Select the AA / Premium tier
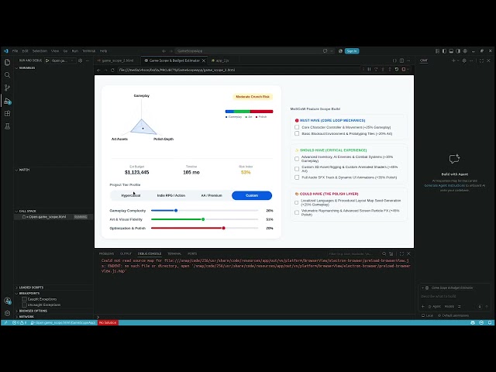Viewport: 496px width, 372px height. point(212,195)
